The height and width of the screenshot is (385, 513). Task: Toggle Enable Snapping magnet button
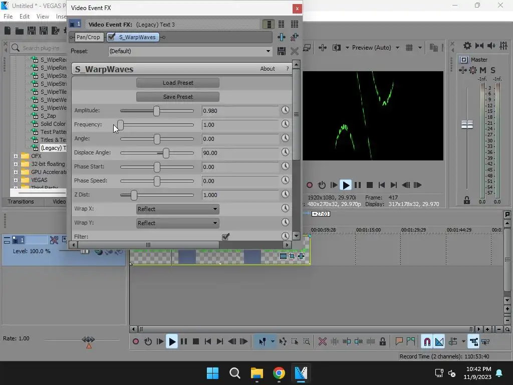(x=427, y=342)
